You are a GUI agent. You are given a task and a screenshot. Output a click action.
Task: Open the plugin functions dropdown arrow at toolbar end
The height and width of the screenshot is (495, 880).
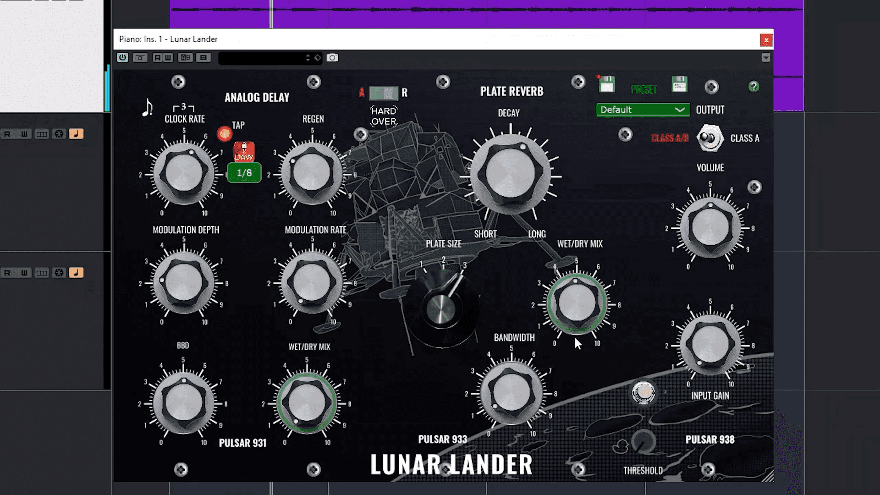coord(766,58)
